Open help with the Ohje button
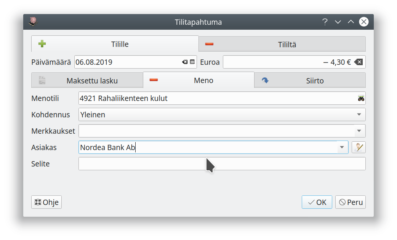397x240 pixels. [46, 202]
